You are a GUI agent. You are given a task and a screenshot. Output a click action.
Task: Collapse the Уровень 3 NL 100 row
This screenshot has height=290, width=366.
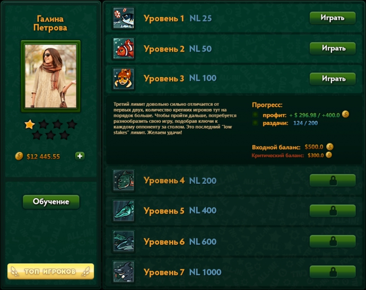[x=234, y=79]
